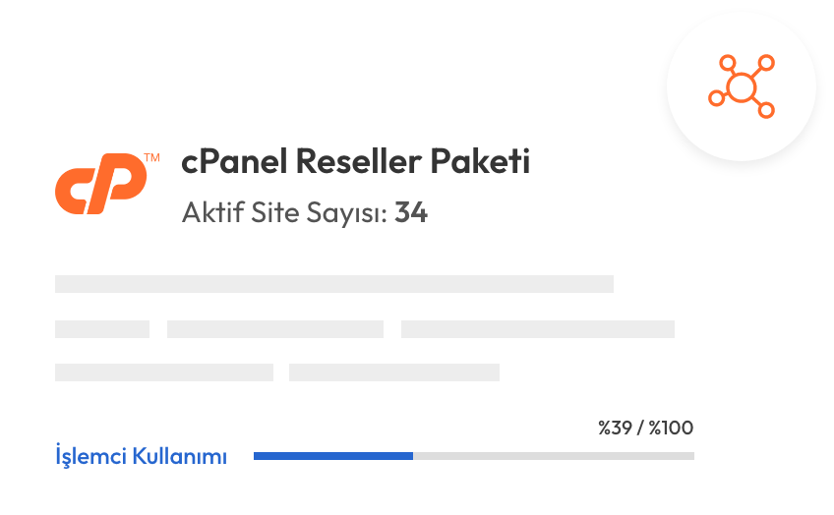The image size is (834, 515).
Task: Select the Aktif Site Sayısı label
Action: point(284,213)
